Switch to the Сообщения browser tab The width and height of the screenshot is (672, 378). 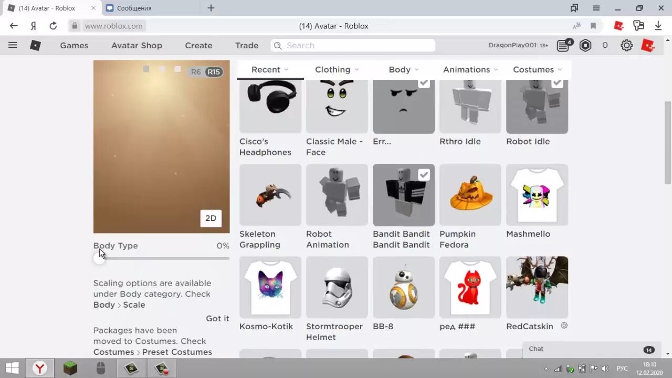(150, 8)
